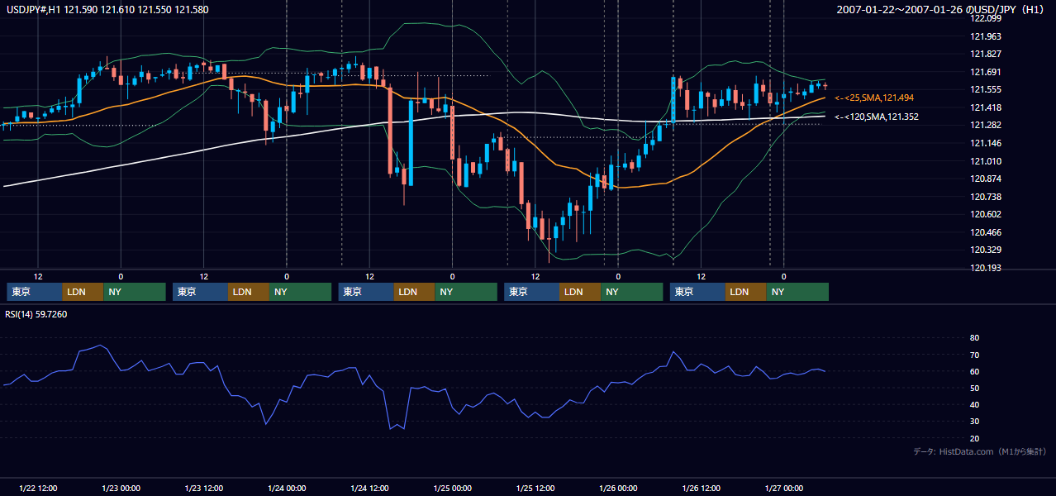Select the 1/23 12:00 time axis label
This screenshot has width=1056, height=496.
click(x=204, y=488)
